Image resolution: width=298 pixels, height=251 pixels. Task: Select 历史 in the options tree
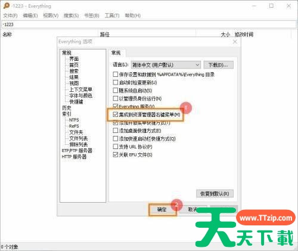(67, 108)
